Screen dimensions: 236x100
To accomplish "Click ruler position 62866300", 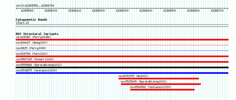I will [x=122, y=11].
